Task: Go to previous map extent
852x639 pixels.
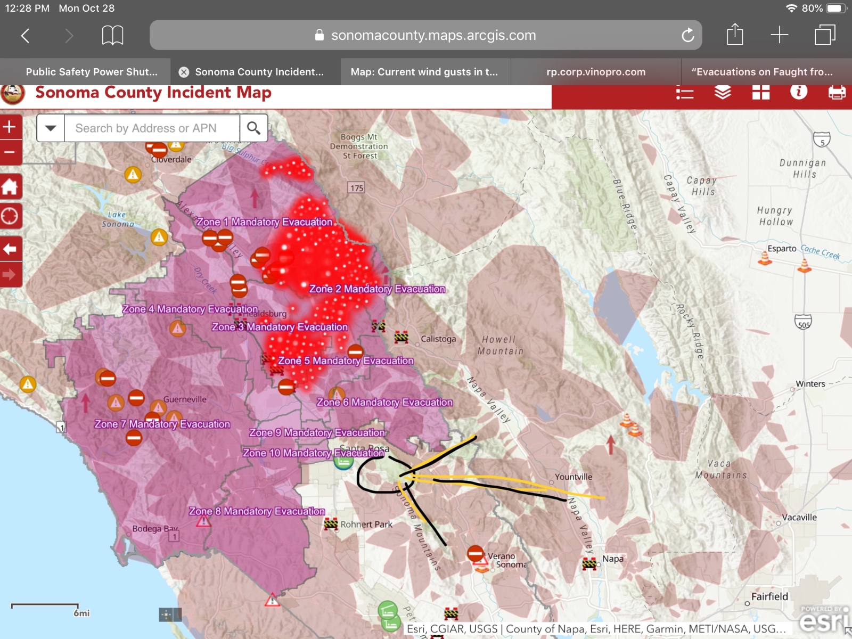Action: point(10,249)
